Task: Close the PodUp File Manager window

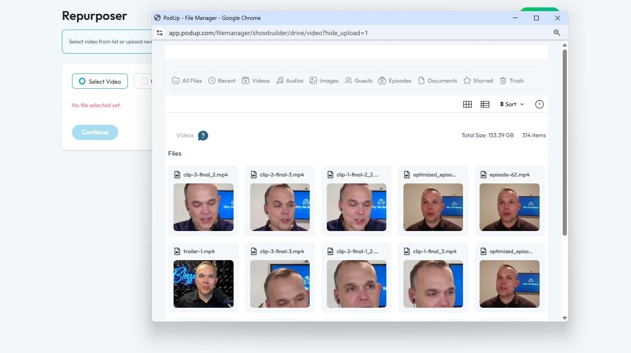Action: [558, 18]
